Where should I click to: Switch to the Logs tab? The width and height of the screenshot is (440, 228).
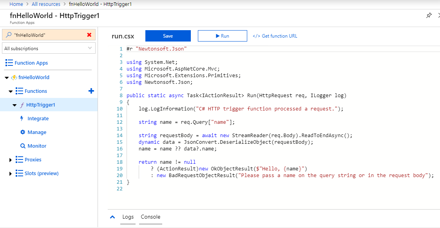click(x=128, y=216)
